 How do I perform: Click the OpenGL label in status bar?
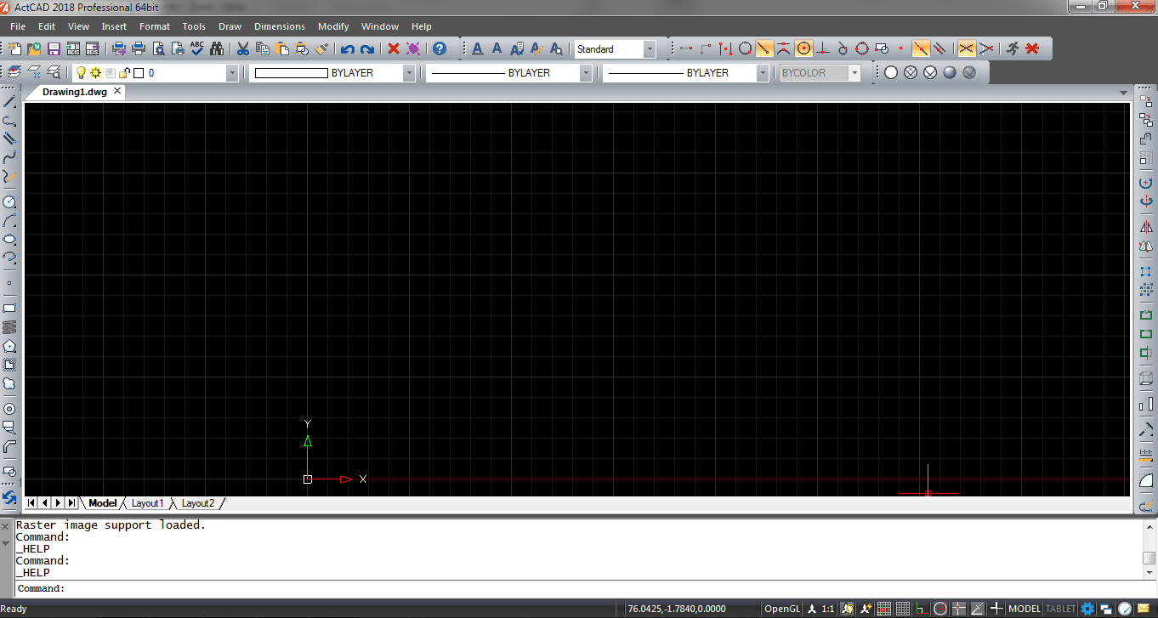click(x=781, y=609)
